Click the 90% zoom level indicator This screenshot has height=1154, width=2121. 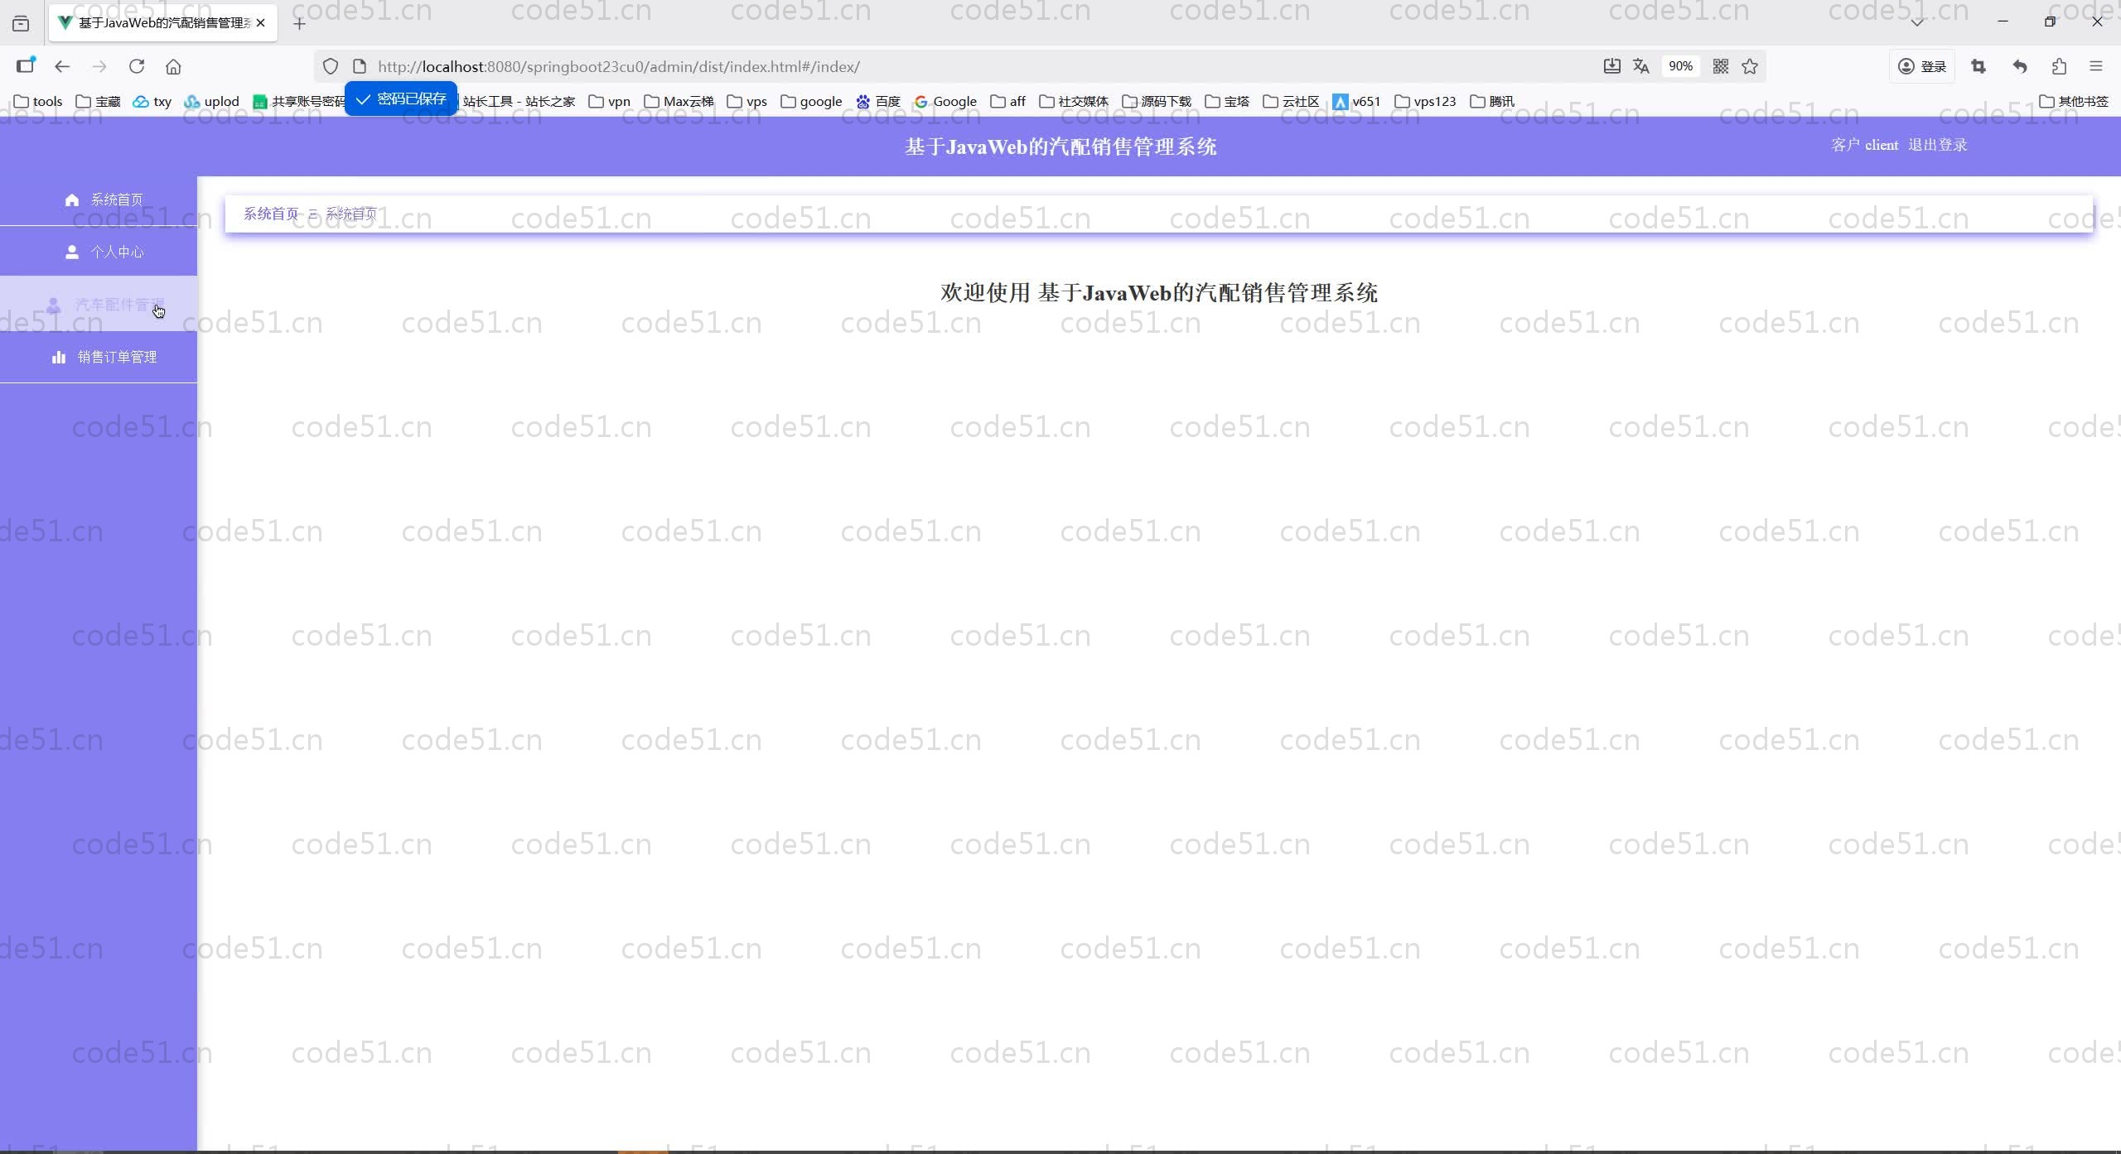click(x=1680, y=66)
